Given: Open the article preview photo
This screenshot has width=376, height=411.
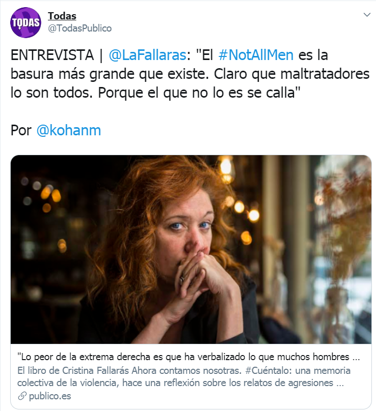Looking at the screenshot, I should coord(191,249).
